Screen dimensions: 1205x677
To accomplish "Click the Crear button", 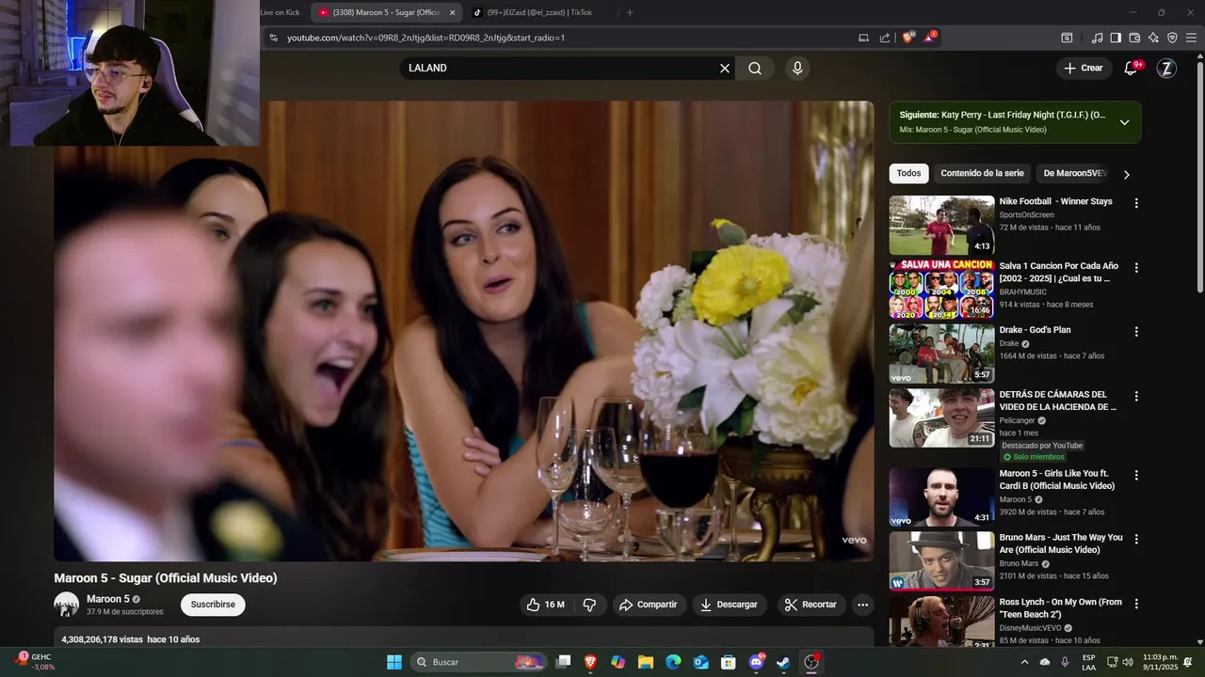I will tap(1083, 68).
